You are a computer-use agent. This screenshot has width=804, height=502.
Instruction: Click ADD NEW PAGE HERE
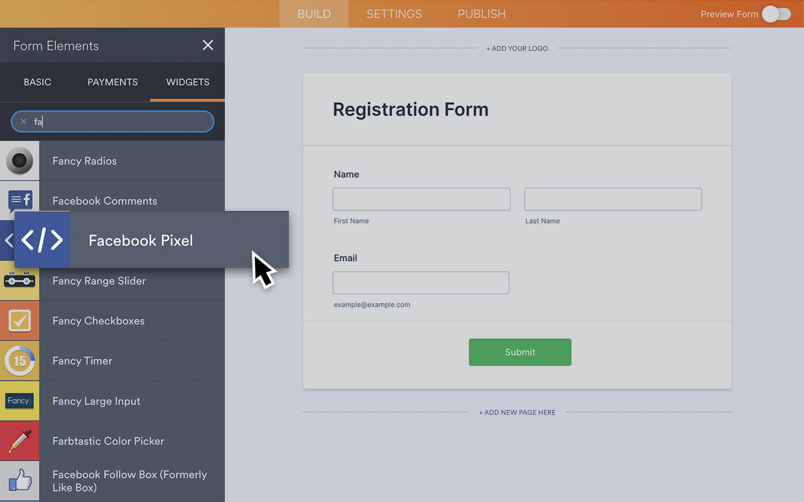coord(517,412)
